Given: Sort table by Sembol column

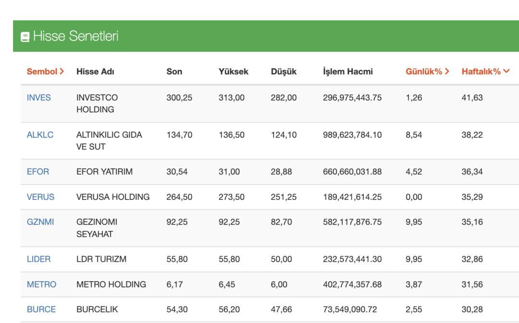Looking at the screenshot, I should 45,72.
